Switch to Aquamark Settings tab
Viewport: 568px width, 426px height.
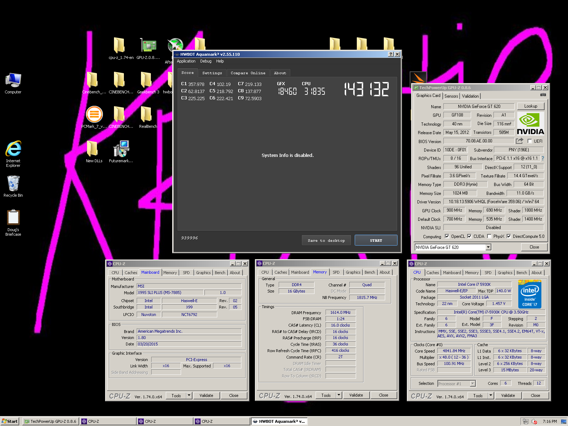(212, 73)
